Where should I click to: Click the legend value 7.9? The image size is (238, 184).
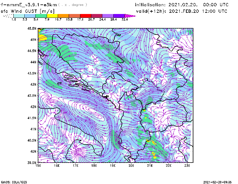pos(47,19)
